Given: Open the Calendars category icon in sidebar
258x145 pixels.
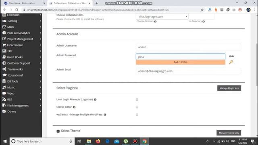Looking at the screenshot, I should pyautogui.click(x=4, y=15).
